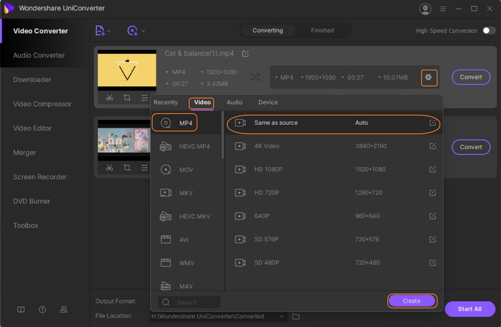501x327 pixels.
Task: Select MKV format
Action: [x=186, y=193]
